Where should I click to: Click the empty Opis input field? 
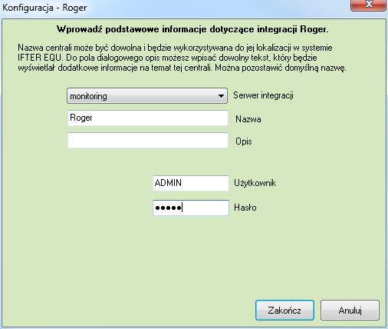(148, 140)
